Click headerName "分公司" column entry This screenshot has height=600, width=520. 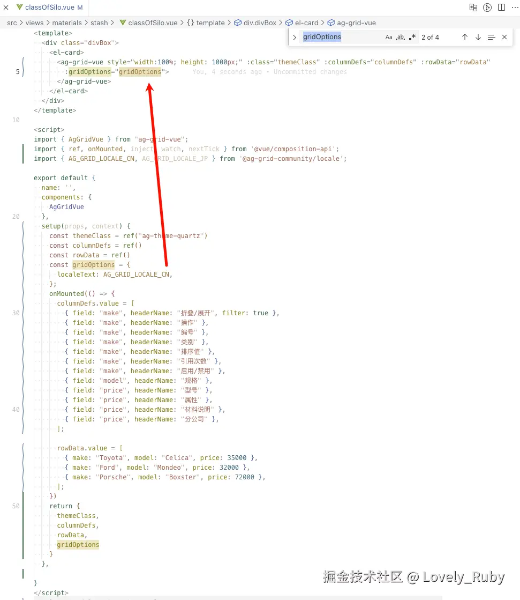click(142, 419)
